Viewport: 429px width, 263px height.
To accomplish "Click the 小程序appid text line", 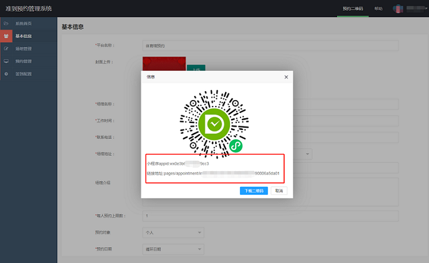I will coord(178,164).
